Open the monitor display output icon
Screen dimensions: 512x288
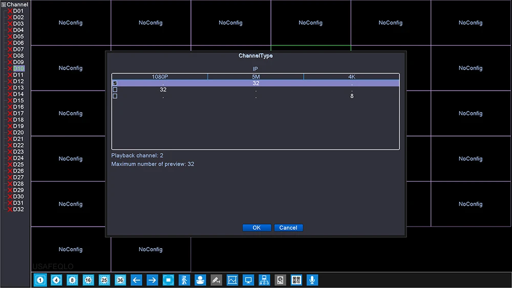(x=248, y=280)
